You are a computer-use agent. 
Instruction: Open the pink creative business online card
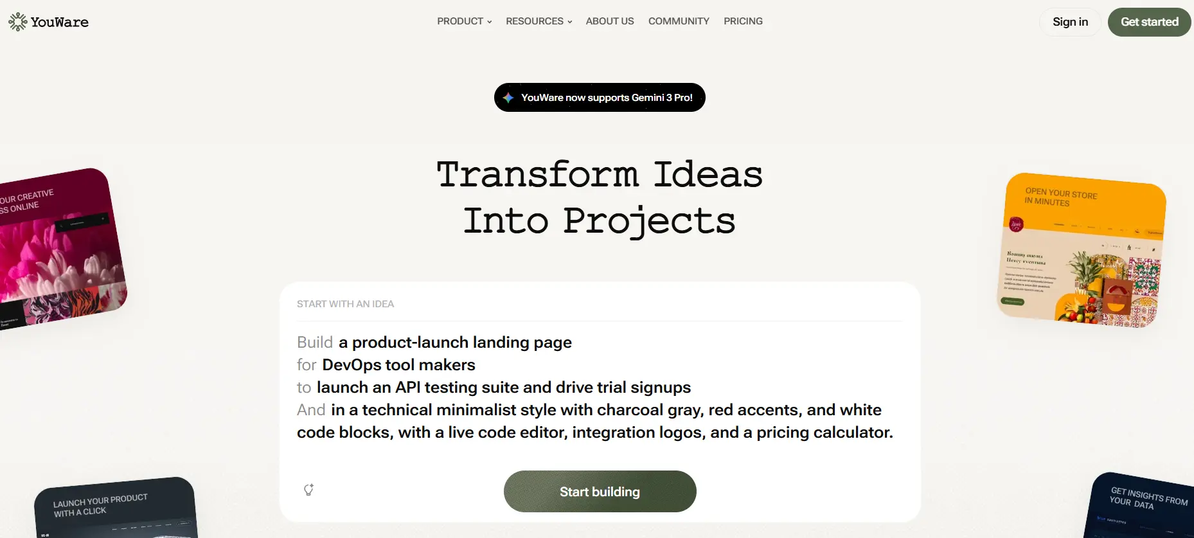58,247
